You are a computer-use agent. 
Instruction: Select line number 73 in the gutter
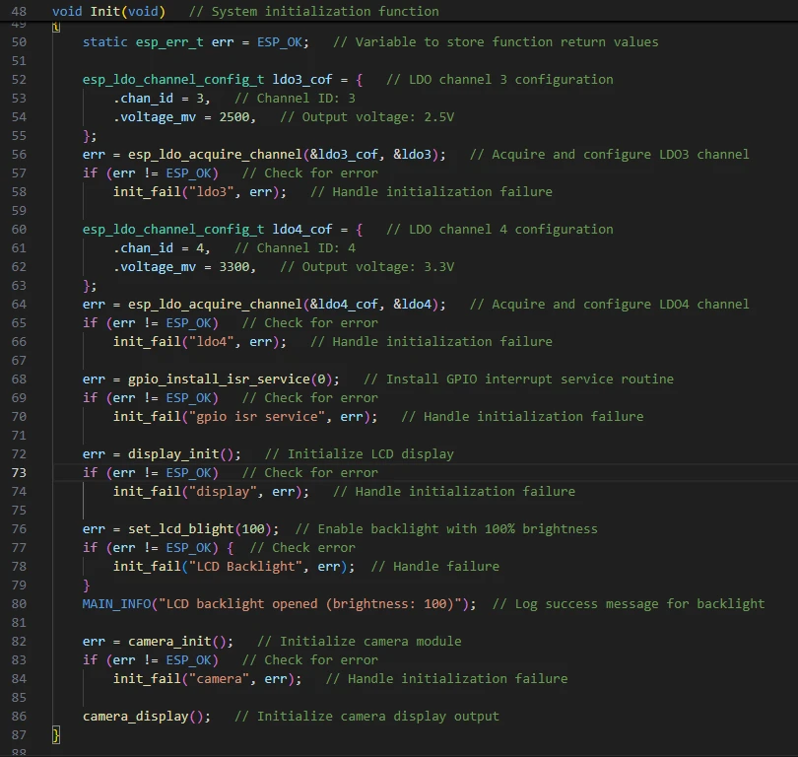pos(19,472)
